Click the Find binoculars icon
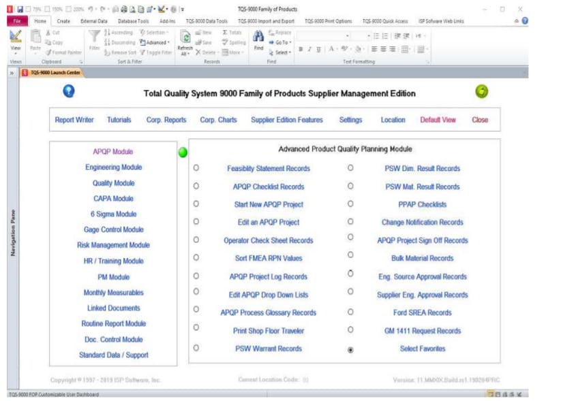This screenshot has height=401, width=561. click(x=258, y=36)
